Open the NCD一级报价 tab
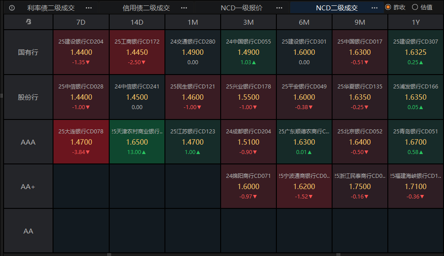 pos(241,8)
